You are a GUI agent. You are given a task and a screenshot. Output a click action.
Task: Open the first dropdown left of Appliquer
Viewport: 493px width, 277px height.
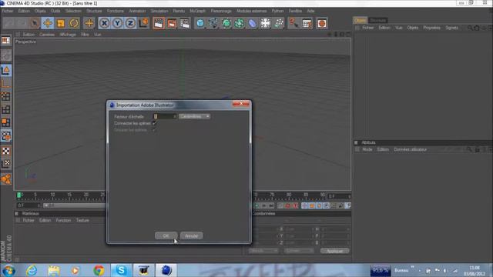click(x=263, y=251)
